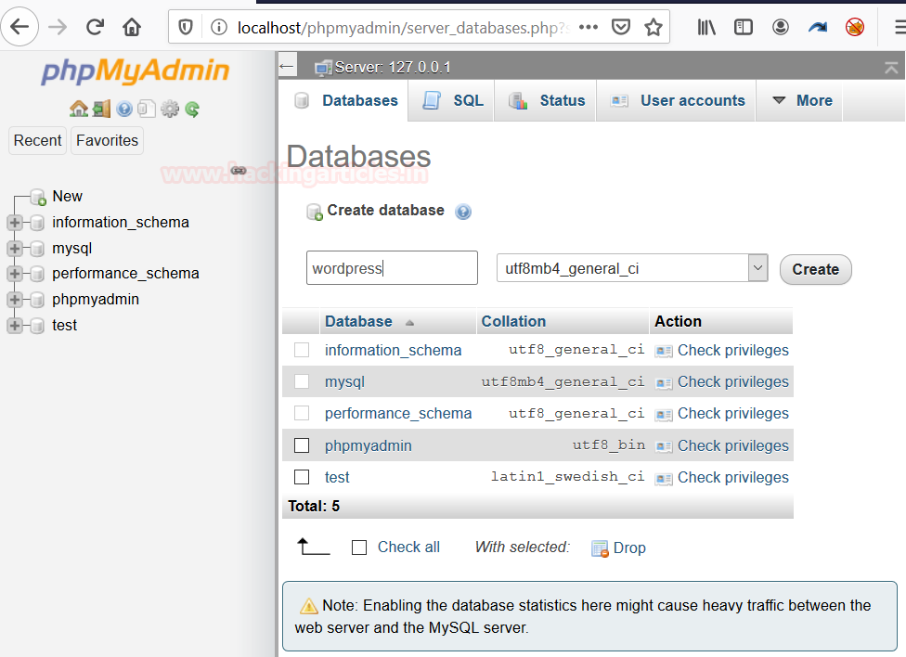Click the tracking protection shield icon
This screenshot has width=906, height=657.
point(186,27)
